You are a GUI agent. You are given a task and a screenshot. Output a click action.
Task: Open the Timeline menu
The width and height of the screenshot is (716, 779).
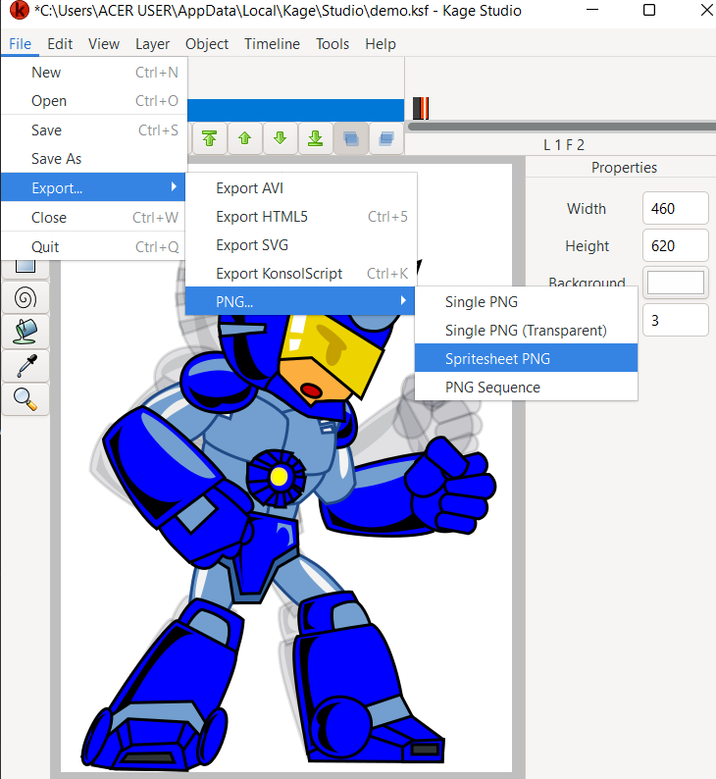click(272, 44)
